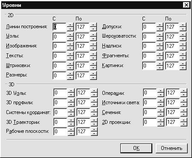Increase the Линии построения "С" value
The width and height of the screenshot is (192, 158).
pos(70,25)
